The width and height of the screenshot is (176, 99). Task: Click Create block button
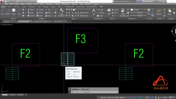click(115, 10)
